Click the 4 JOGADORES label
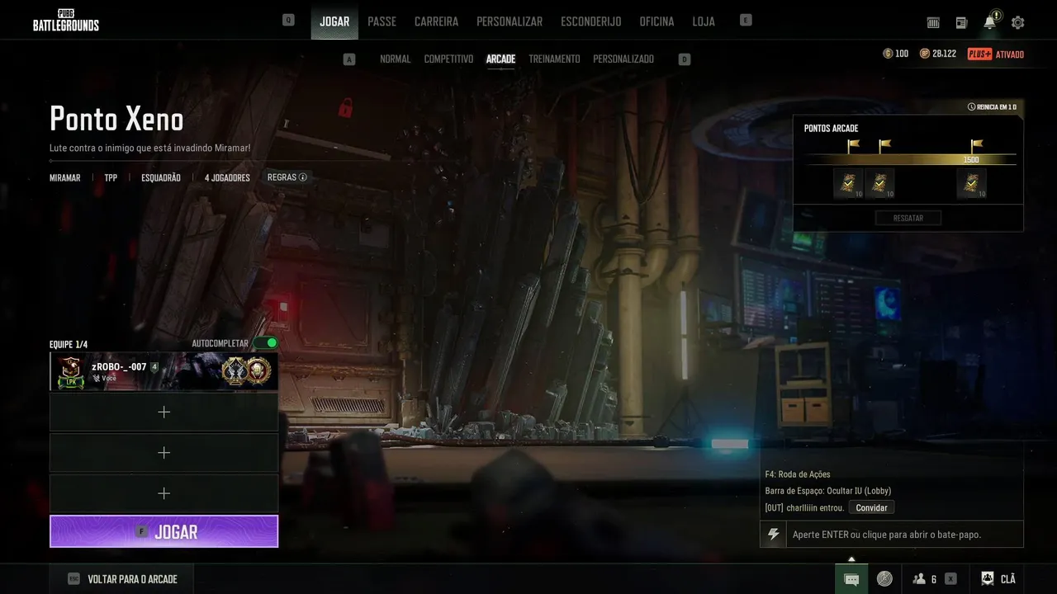 point(227,177)
